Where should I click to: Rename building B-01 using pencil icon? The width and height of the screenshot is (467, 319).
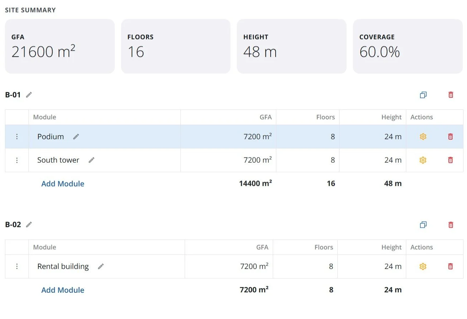click(29, 95)
